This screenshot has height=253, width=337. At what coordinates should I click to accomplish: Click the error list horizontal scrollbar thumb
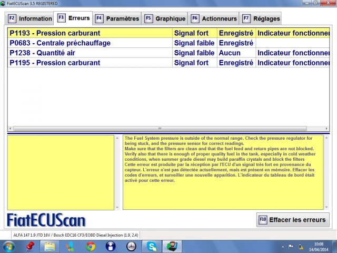pos(160,129)
